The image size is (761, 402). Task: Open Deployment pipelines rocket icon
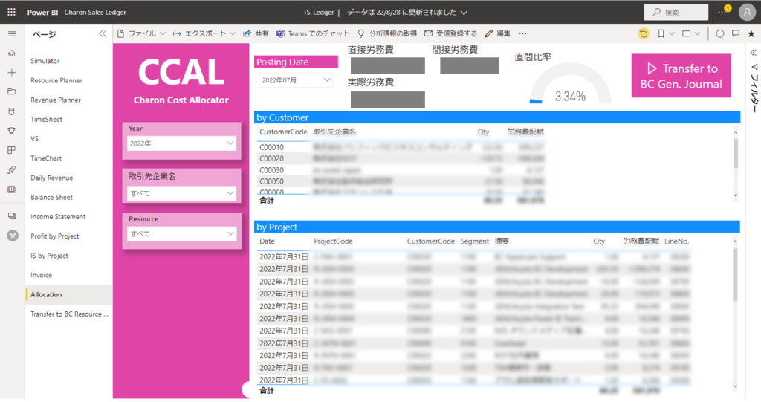[x=12, y=170]
